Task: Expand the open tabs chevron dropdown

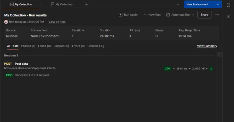Action: 178,4
